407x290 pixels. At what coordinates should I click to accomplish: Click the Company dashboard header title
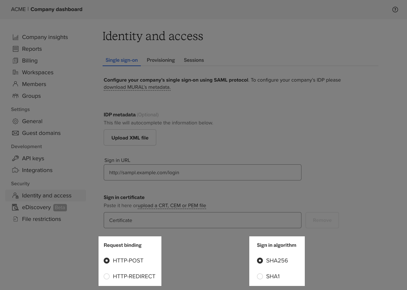click(56, 9)
